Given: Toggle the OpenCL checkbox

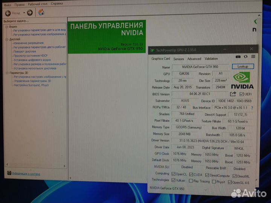Looking at the screenshot, I should click(174, 174).
